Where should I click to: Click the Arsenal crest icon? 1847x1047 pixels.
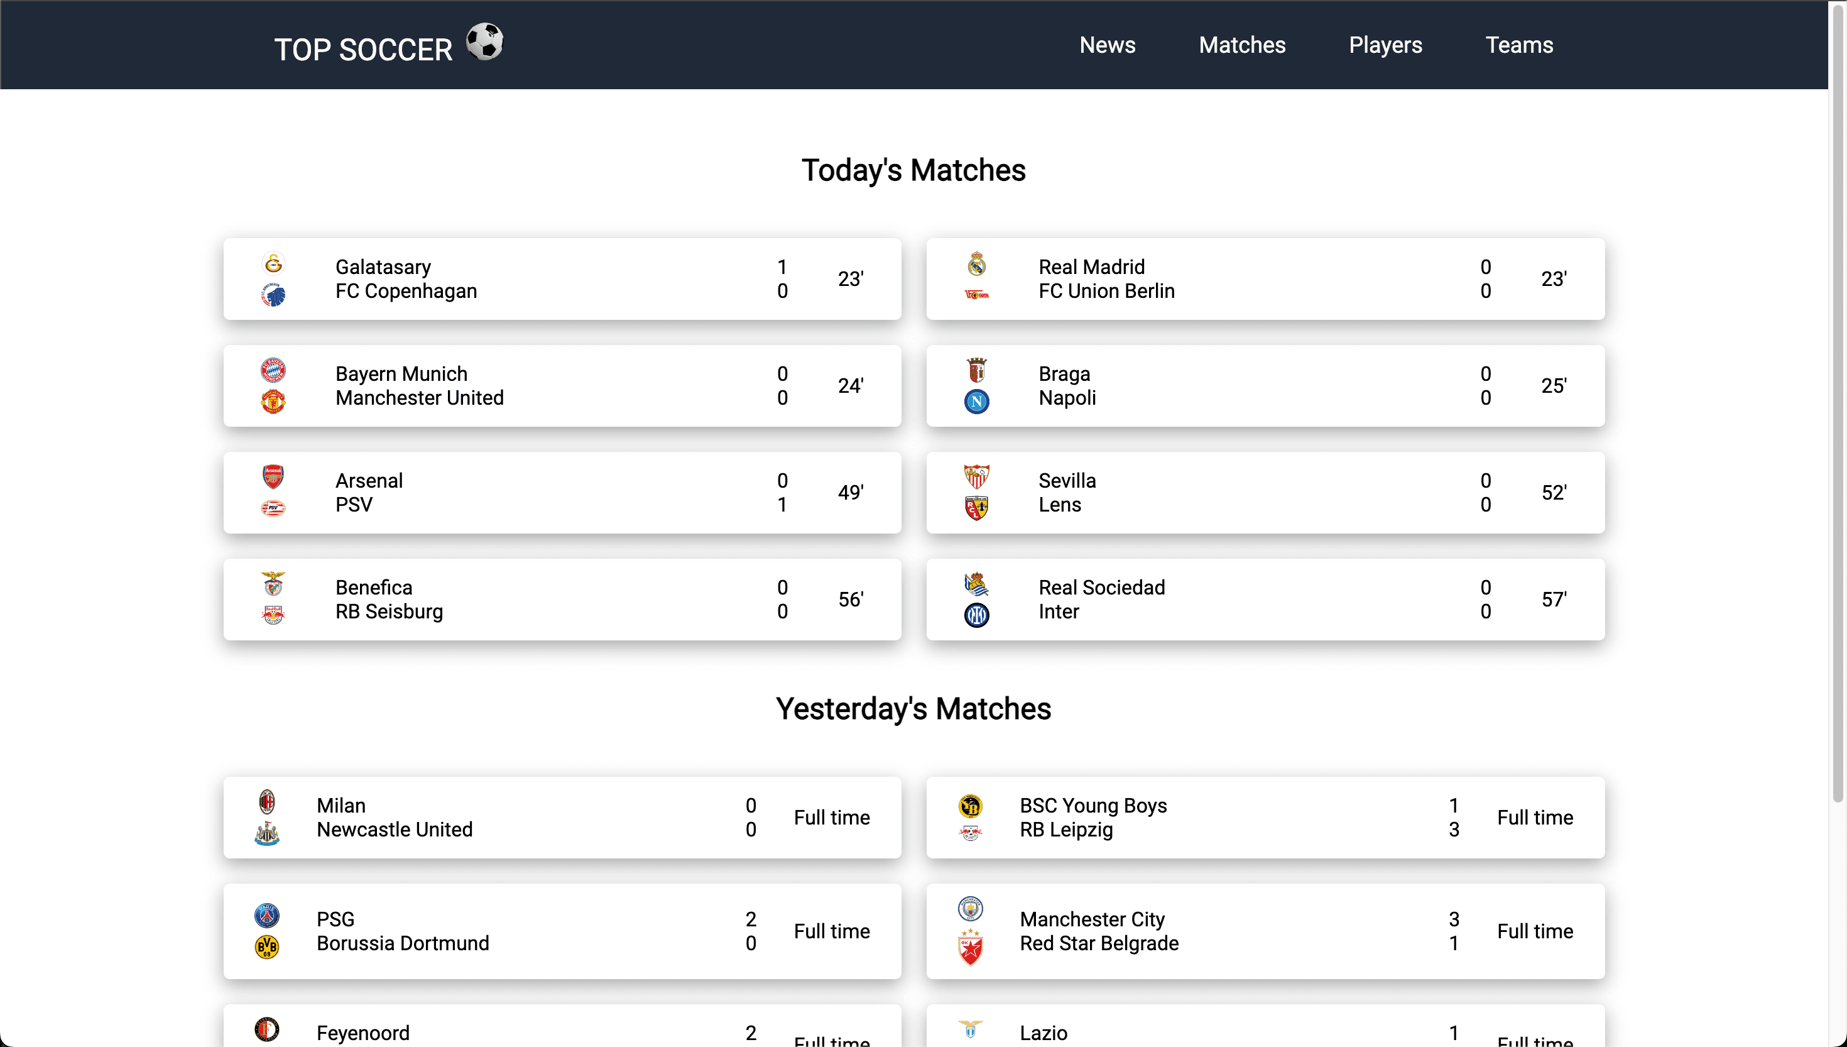coord(273,476)
